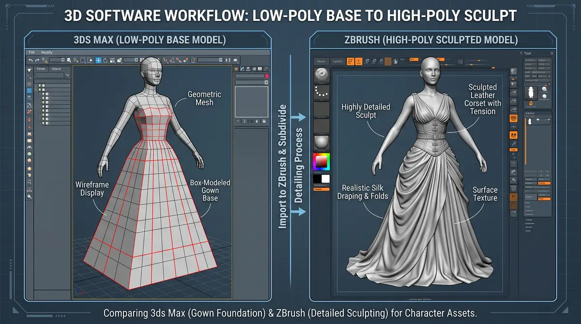This screenshot has height=324, width=581.
Task: Click the half-moon circle icon in ZBrush toolbar
Action: click(x=395, y=62)
